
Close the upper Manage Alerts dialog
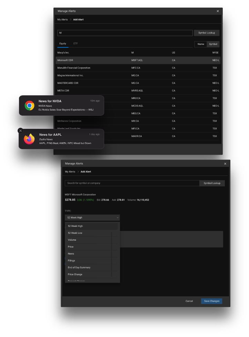point(218,11)
